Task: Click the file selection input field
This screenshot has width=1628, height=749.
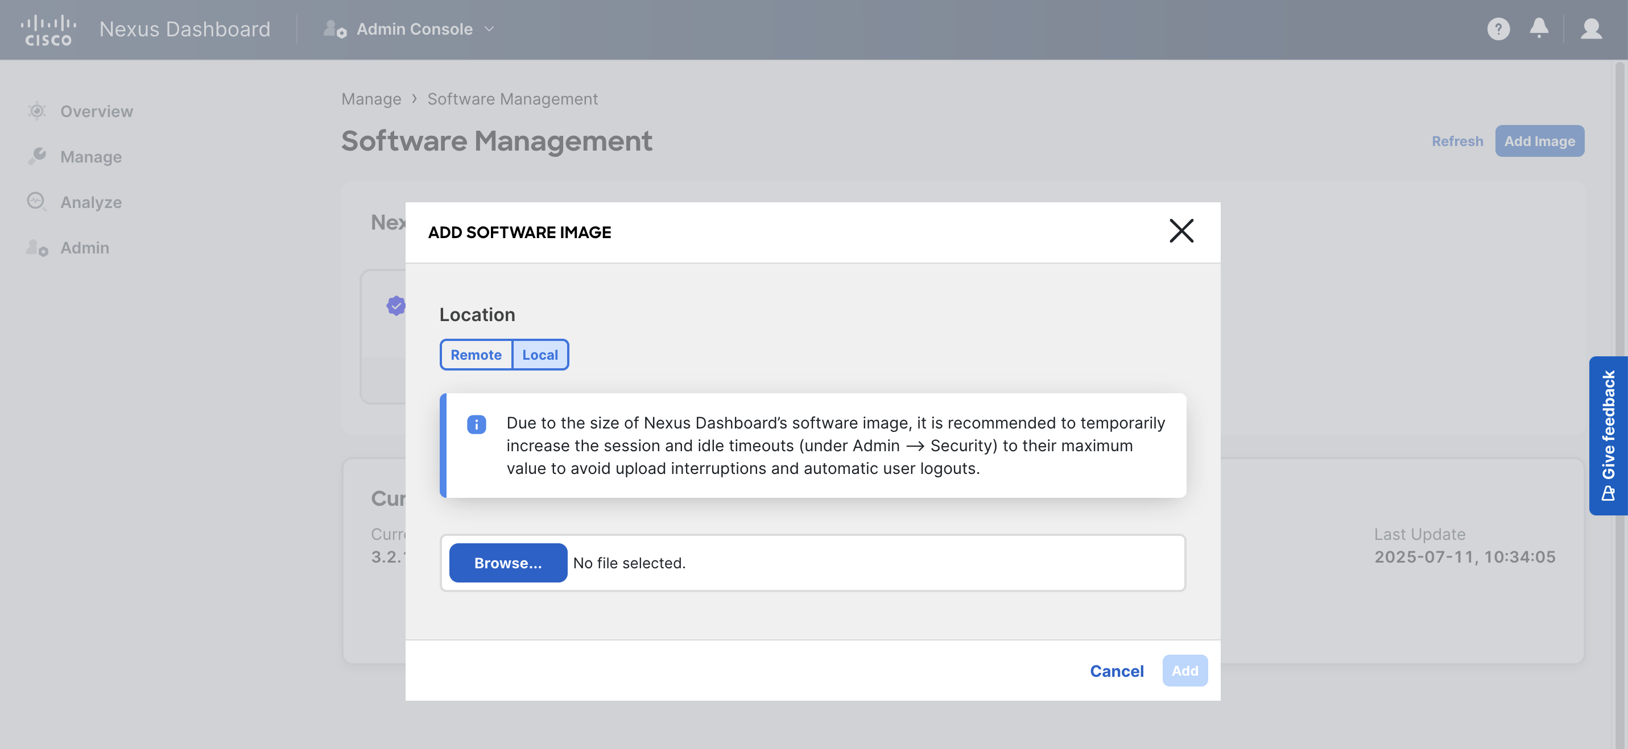Action: [813, 563]
